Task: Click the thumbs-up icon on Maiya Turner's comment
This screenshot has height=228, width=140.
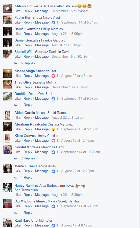Action: pos(53,171)
